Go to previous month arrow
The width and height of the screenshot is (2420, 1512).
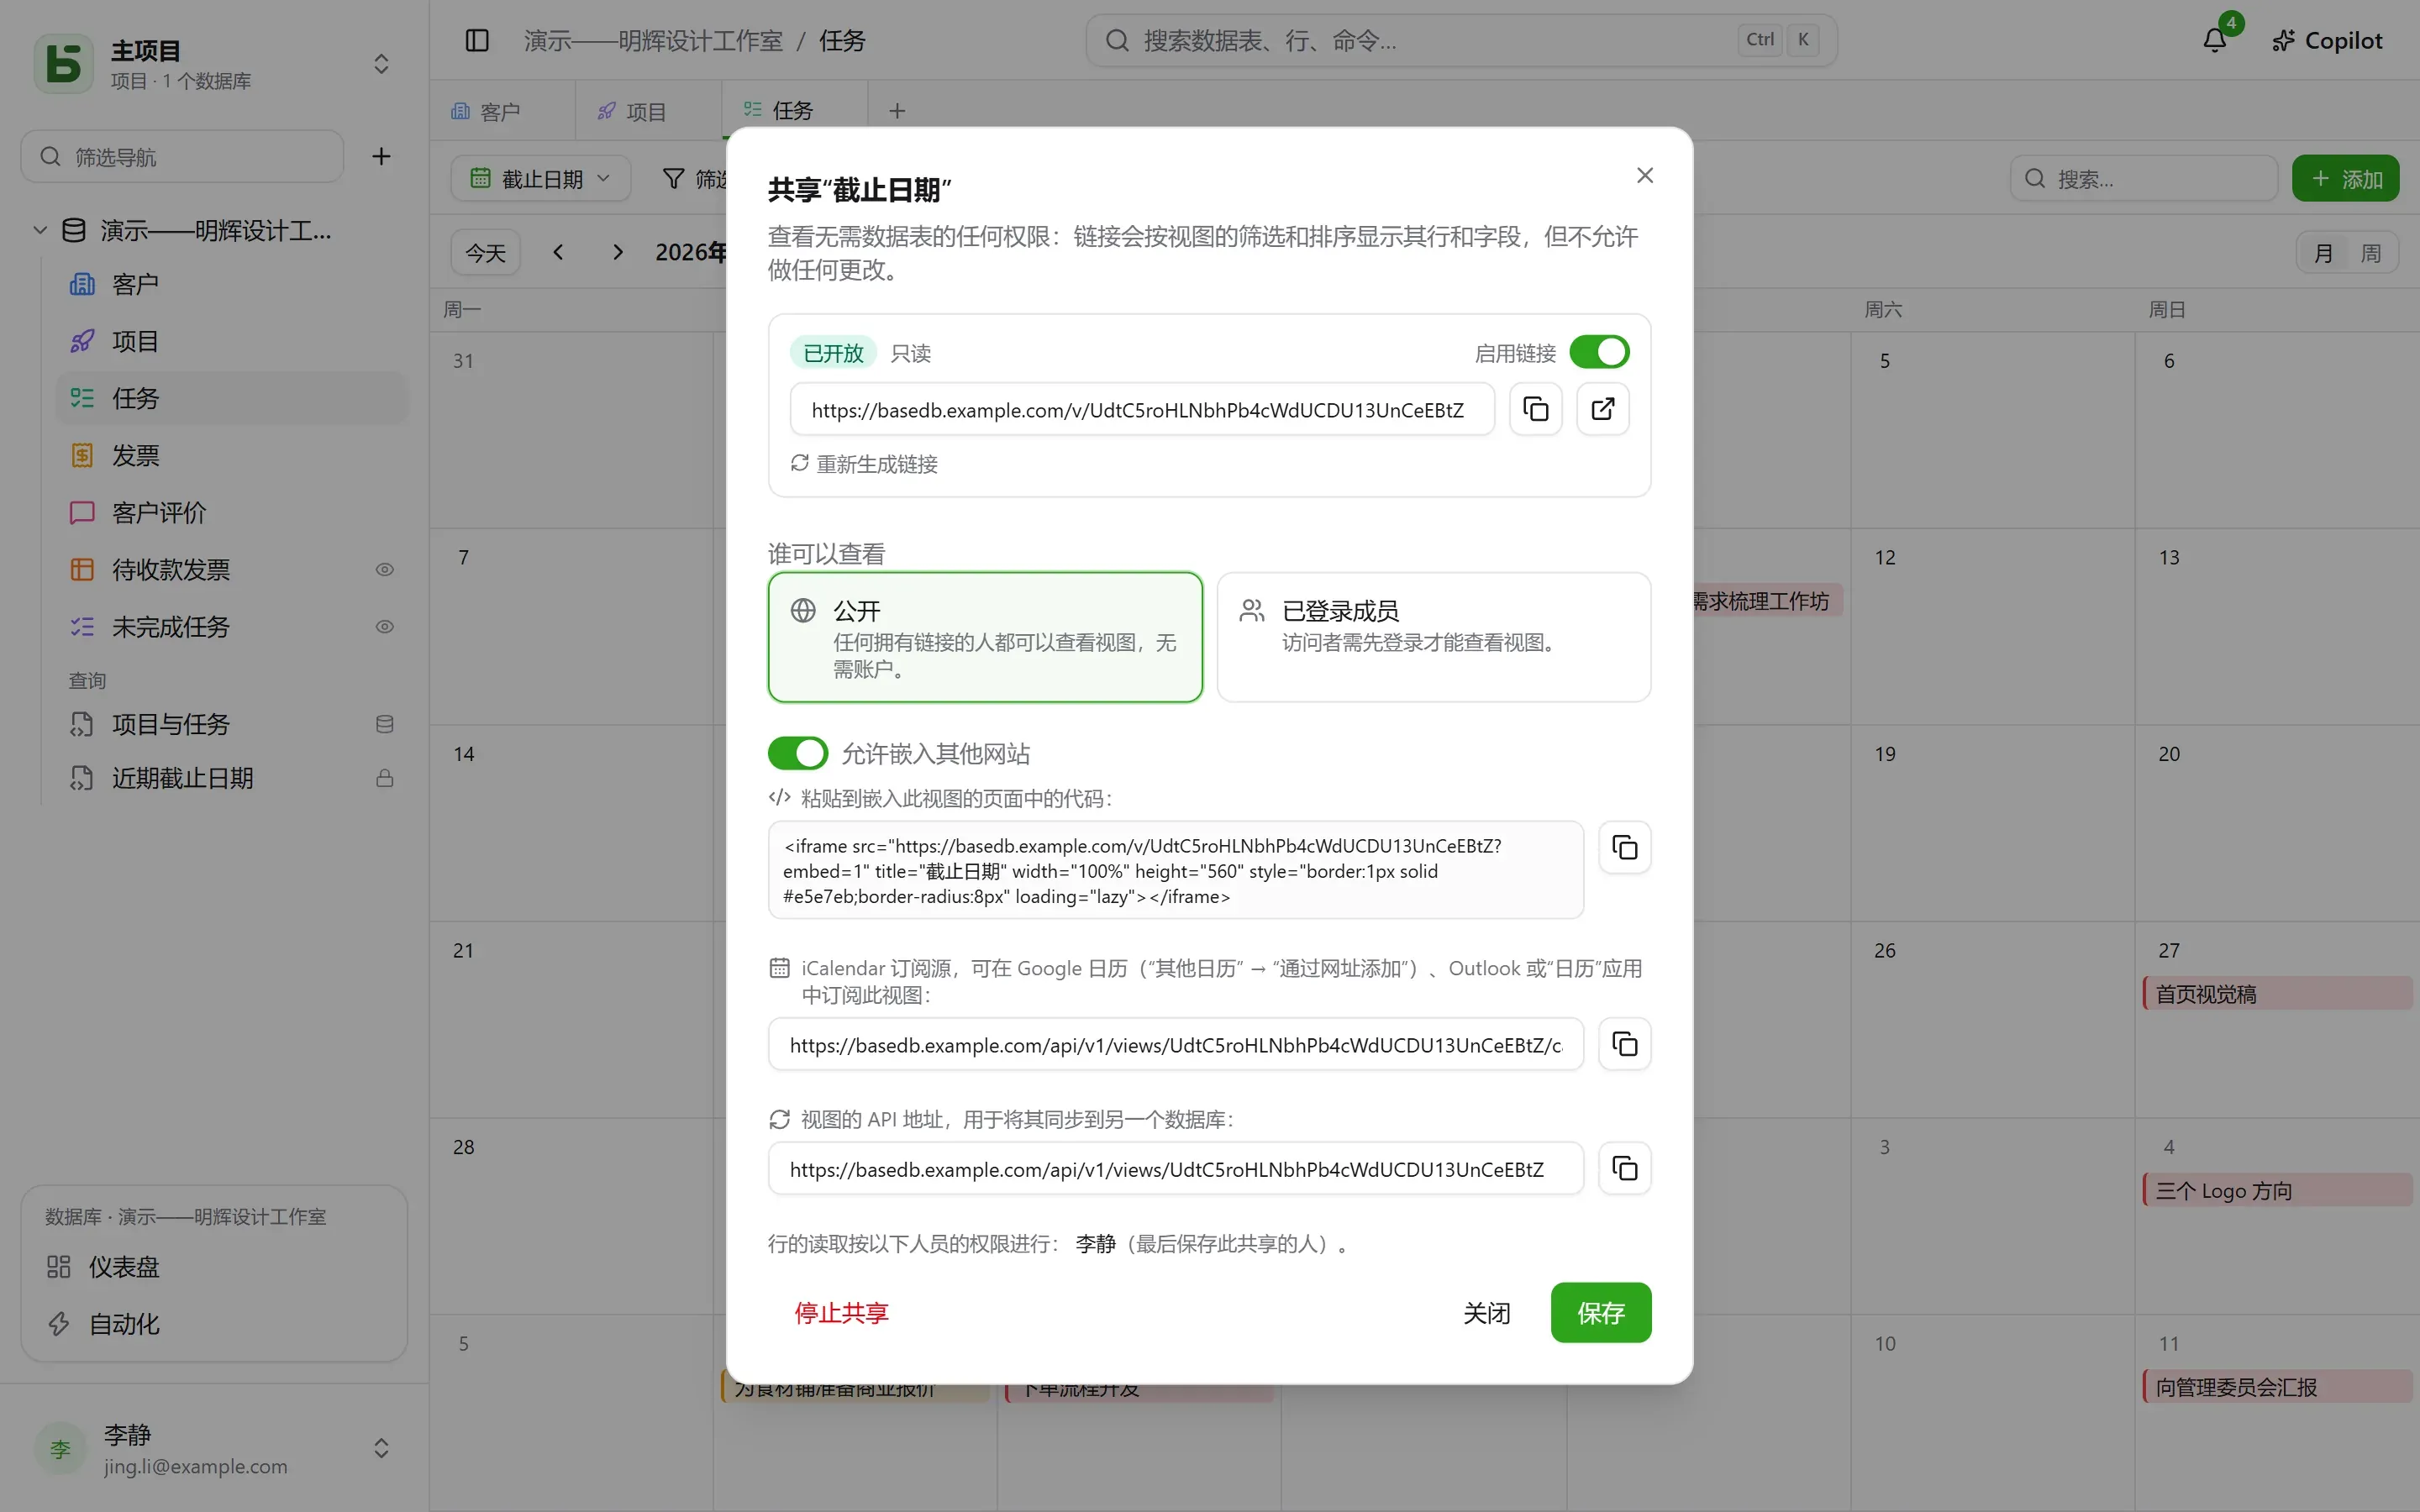pos(558,252)
